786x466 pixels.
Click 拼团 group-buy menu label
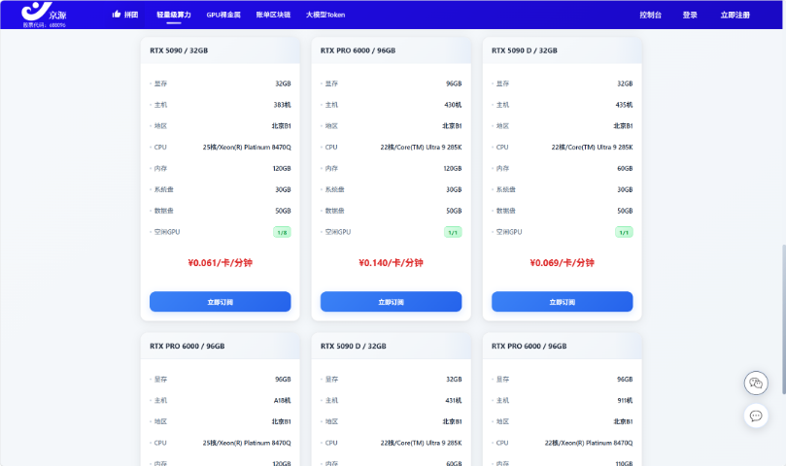(131, 15)
